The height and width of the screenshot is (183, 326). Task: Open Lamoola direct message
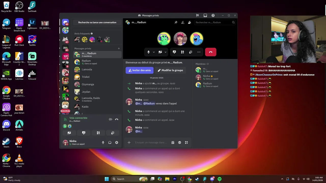tap(97, 69)
